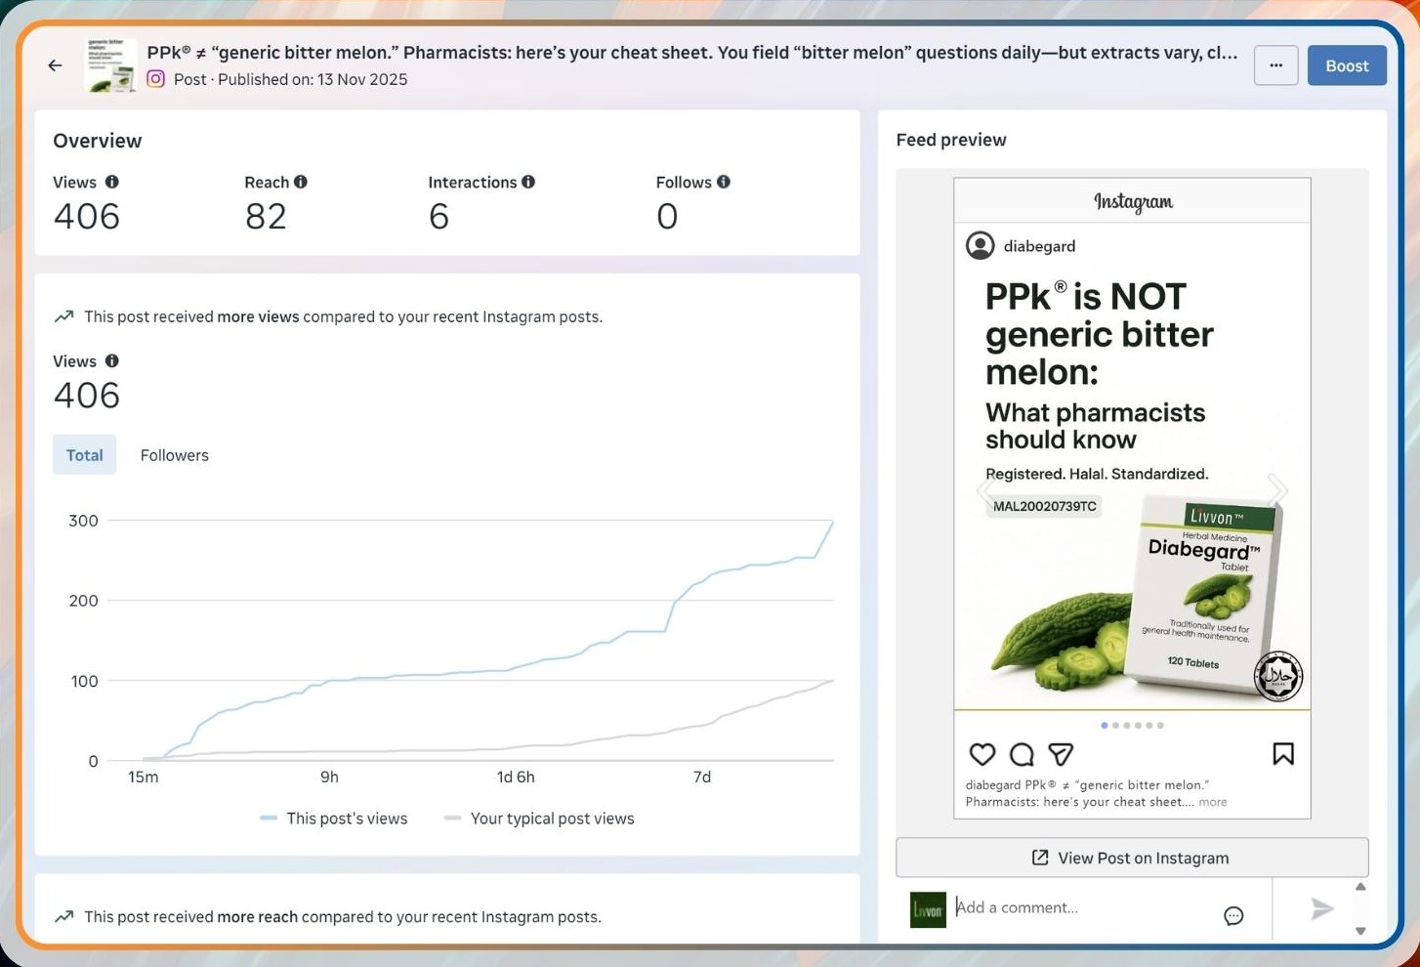Click the scroll down arrow in comment panel
This screenshot has width=1420, height=967.
(1360, 931)
